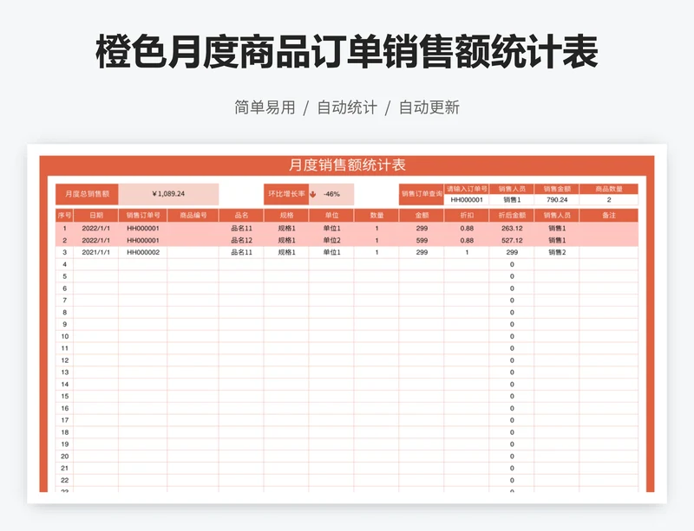This screenshot has width=694, height=531.
Task: Click row number 7 cell
Action: pyautogui.click(x=64, y=301)
